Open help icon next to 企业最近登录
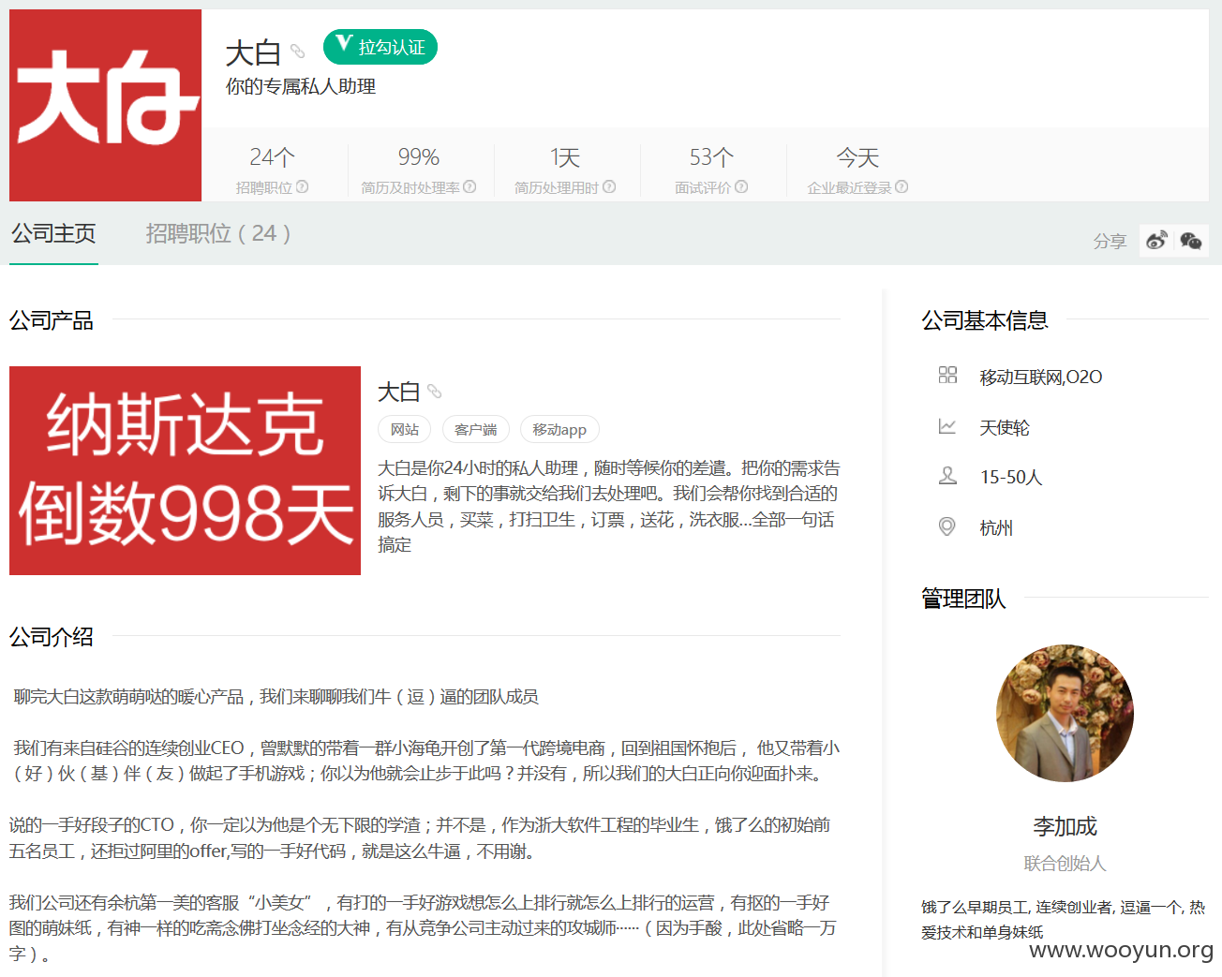Viewport: 1222px width, 977px height. pyautogui.click(x=902, y=186)
